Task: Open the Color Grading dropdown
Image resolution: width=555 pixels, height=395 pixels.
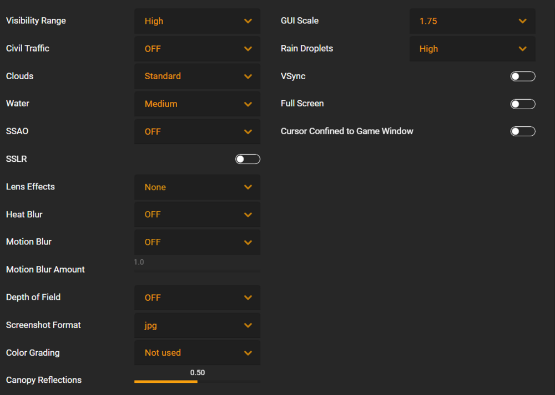Action: [196, 352]
